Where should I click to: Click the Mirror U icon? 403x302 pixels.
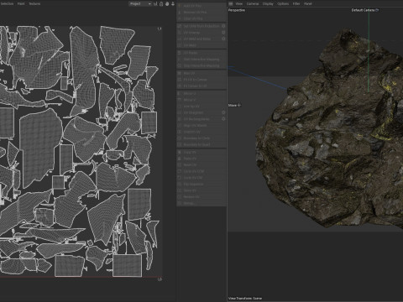click(x=180, y=93)
